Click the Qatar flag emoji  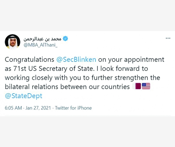pyautogui.click(x=138, y=86)
